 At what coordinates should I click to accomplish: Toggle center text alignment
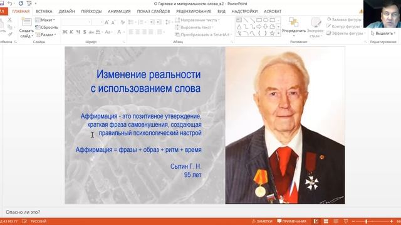coord(138,32)
